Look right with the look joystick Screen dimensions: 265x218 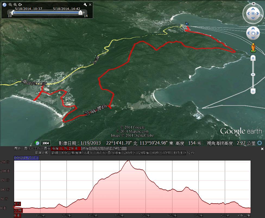[258, 14]
